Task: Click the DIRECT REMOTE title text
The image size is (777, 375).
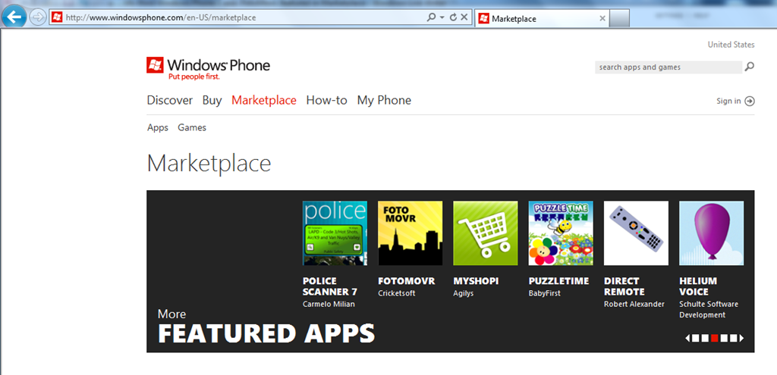Action: (624, 286)
